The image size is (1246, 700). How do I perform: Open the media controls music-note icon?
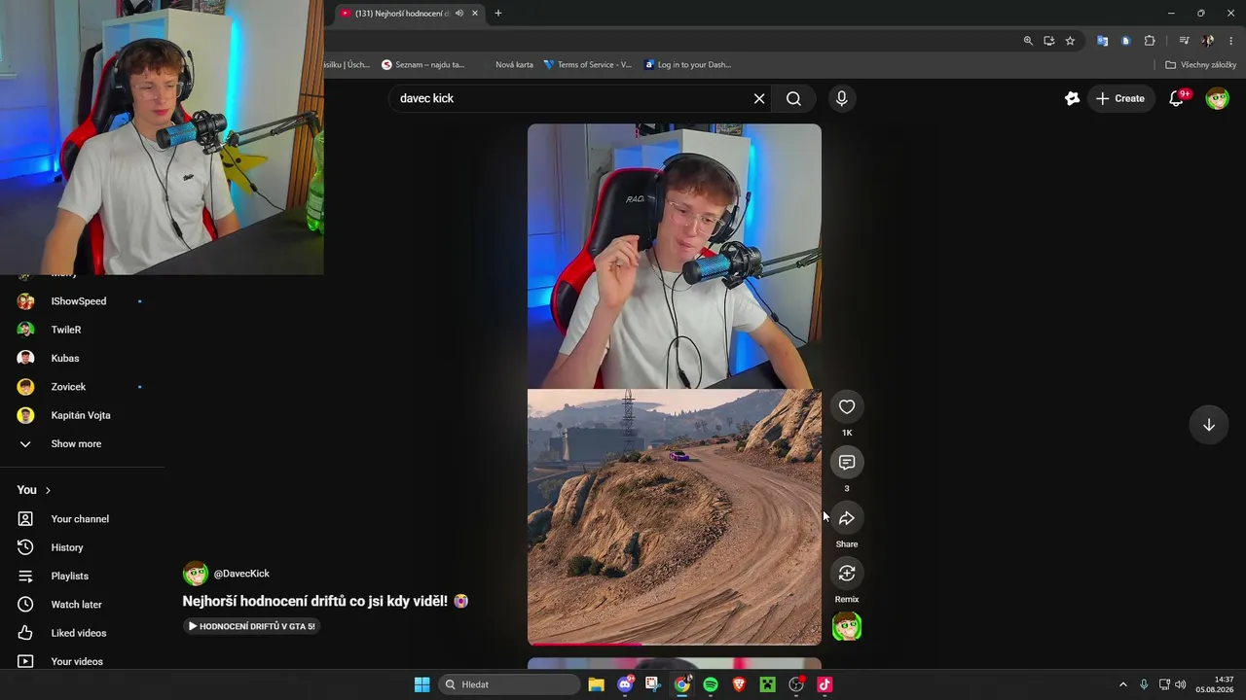point(1184,41)
